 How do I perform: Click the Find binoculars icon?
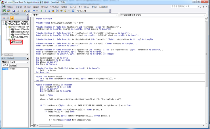pos(29,11)
